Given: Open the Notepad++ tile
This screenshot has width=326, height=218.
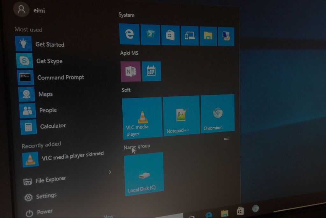Looking at the screenshot, I should pyautogui.click(x=182, y=116).
